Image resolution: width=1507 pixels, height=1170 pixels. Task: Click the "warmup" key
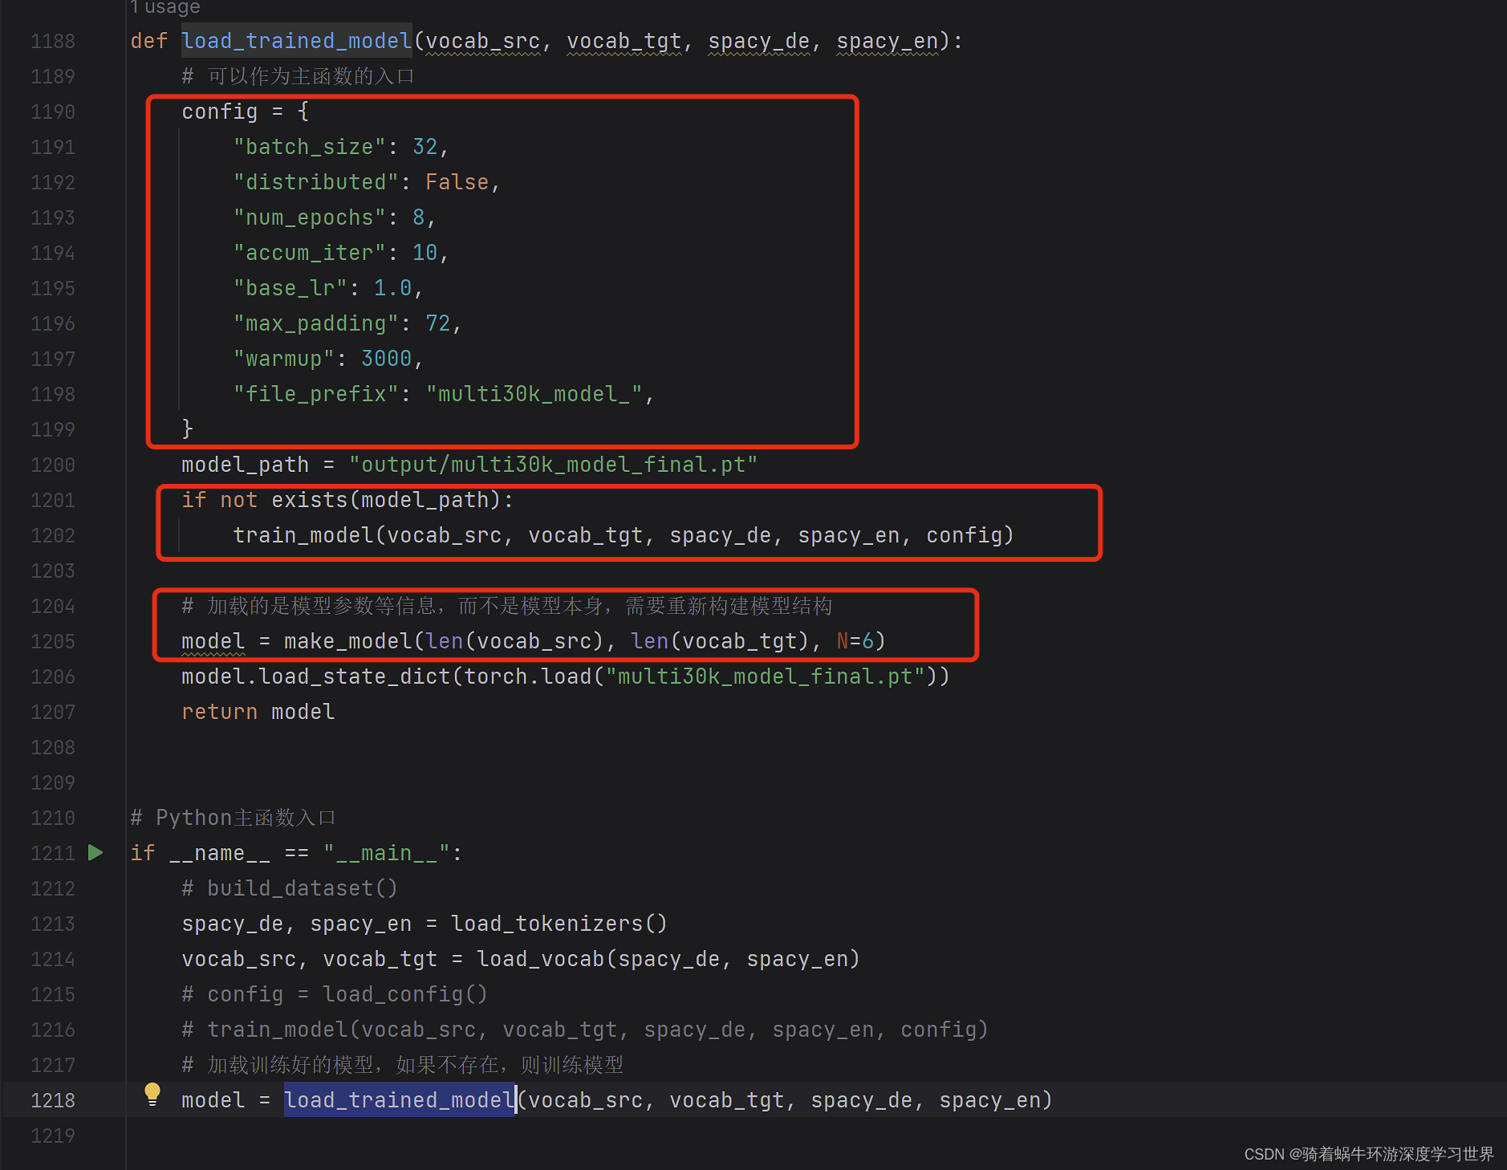(283, 359)
